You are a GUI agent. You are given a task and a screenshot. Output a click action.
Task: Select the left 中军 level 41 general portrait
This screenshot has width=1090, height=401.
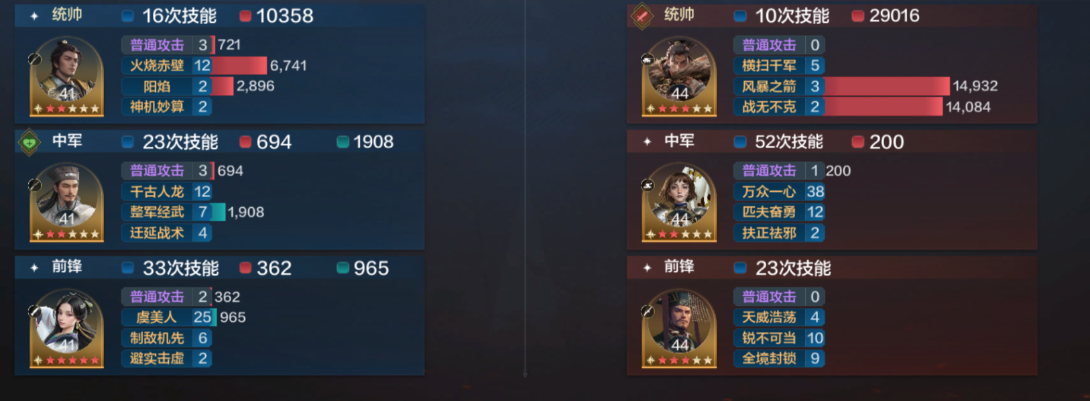click(x=67, y=202)
